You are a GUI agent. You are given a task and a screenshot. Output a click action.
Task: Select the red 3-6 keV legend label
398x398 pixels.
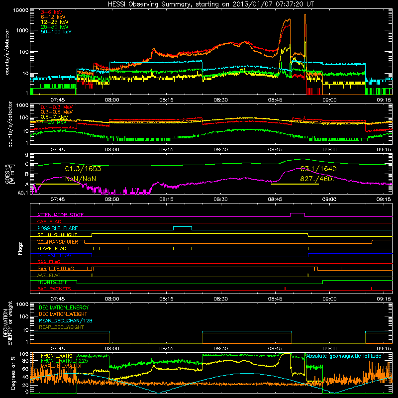click(x=51, y=12)
